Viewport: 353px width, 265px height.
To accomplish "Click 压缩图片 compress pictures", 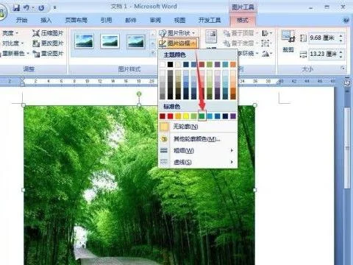I will 48,33.
